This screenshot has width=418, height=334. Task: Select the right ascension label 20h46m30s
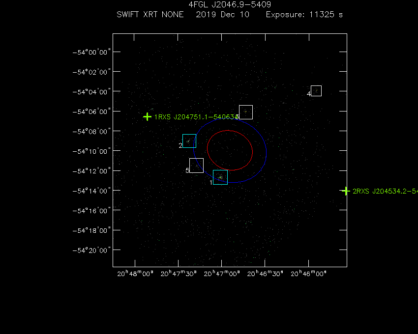265,274
